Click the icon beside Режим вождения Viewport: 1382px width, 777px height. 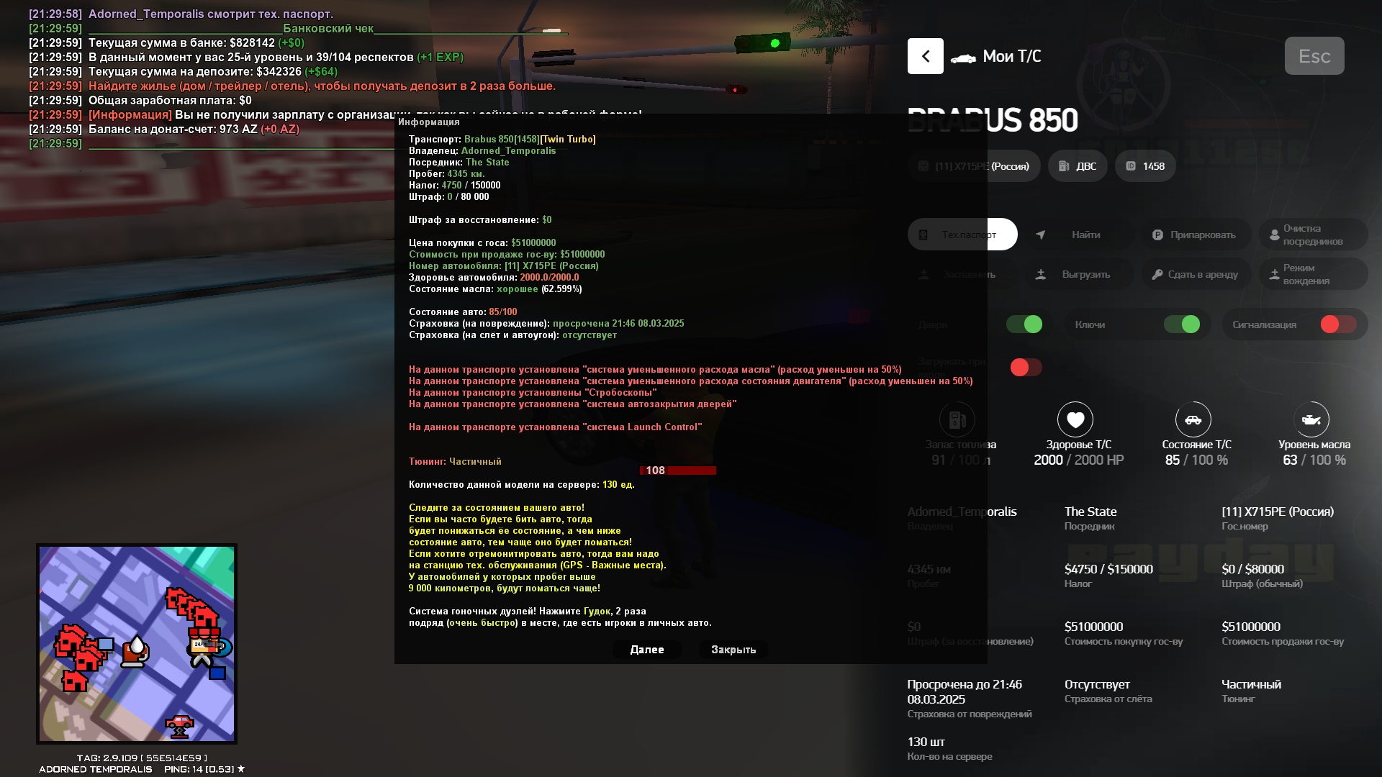[x=1274, y=274]
